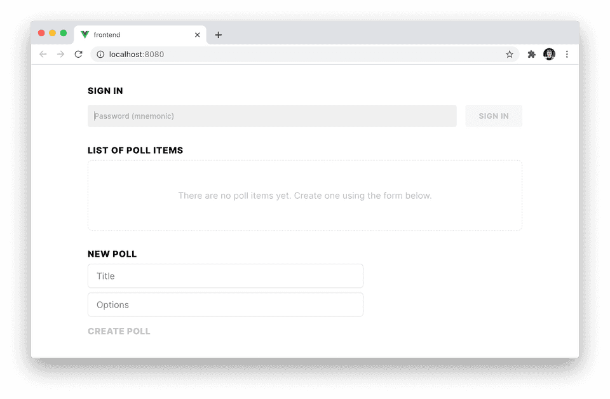Viewport: 610px width, 399px height.
Task: Open a new tab with the plus button
Action: (x=219, y=35)
